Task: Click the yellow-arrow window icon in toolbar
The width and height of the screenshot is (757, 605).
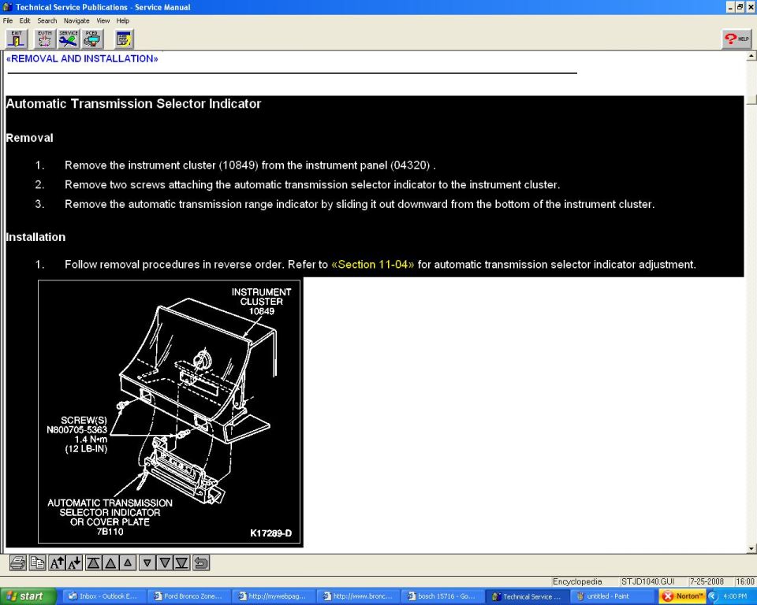Action: click(x=124, y=39)
